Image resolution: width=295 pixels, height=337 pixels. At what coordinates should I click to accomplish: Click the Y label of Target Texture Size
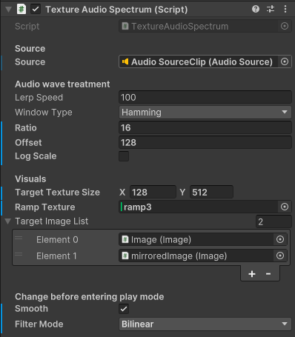182,192
